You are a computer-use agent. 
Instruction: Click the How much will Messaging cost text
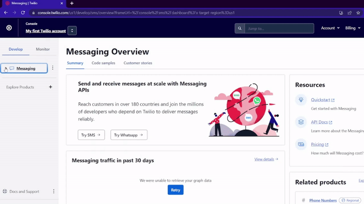[x=337, y=153]
